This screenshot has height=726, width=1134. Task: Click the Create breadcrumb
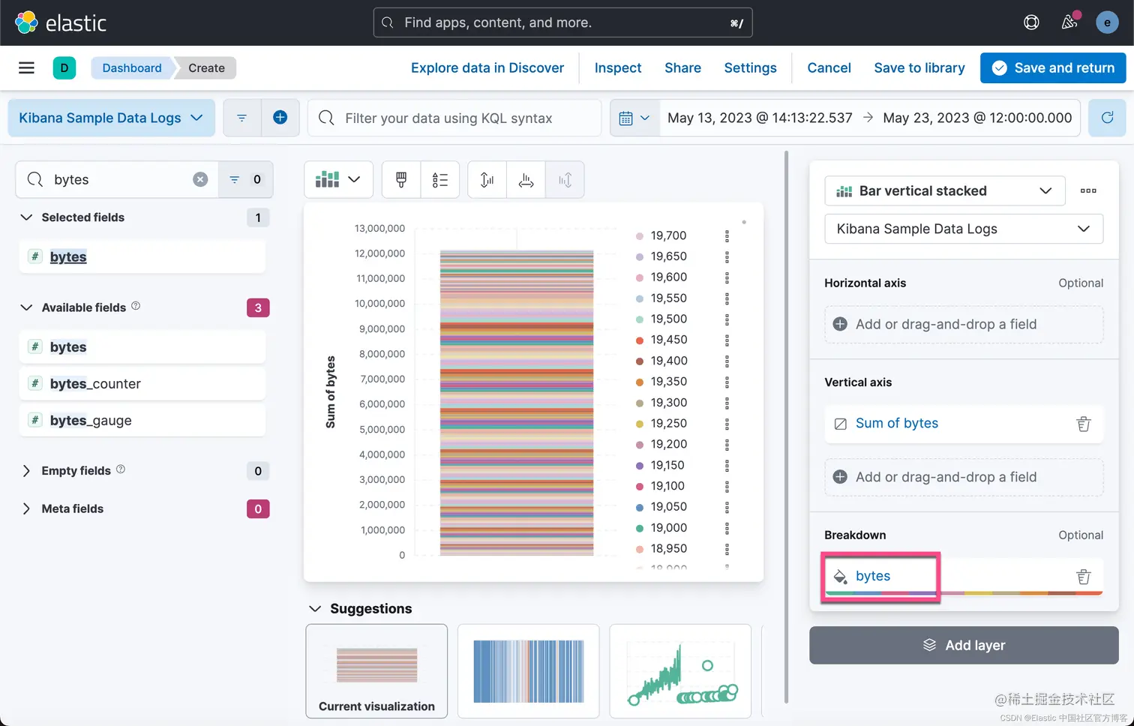(x=206, y=68)
